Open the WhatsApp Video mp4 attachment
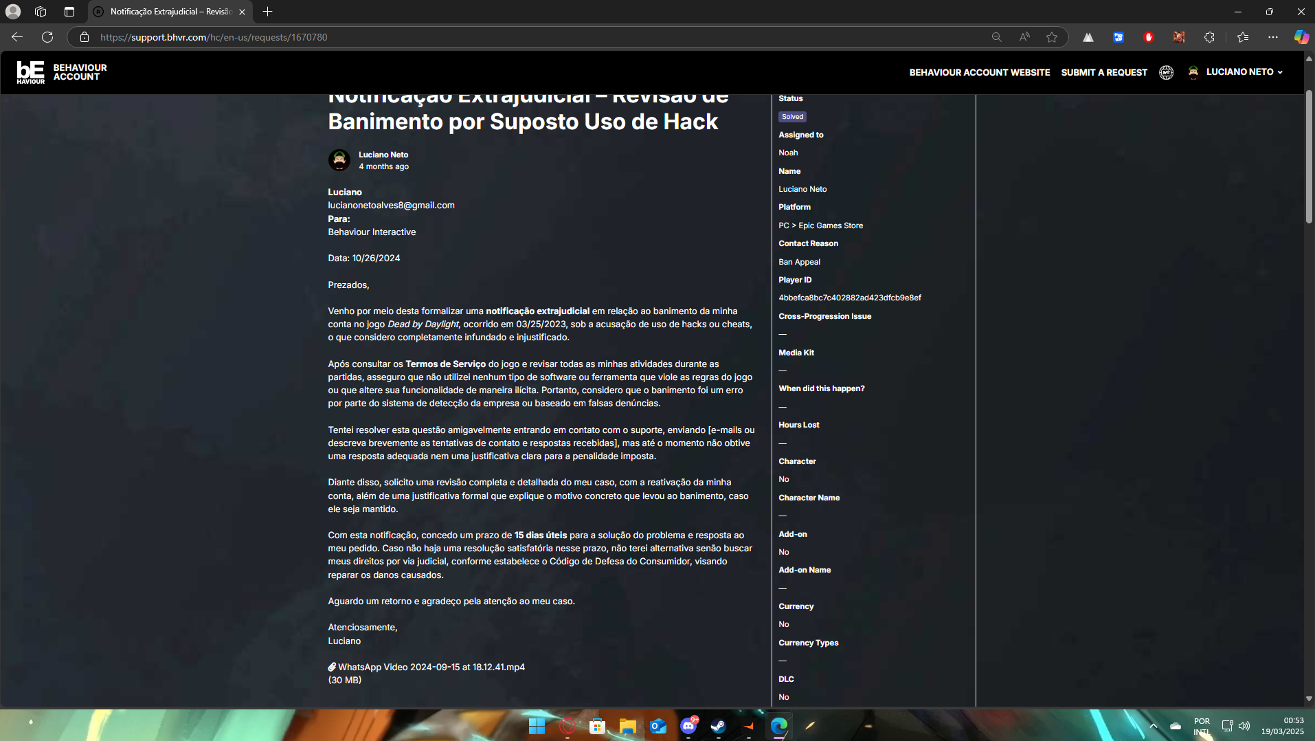Viewport: 1315px width, 741px height. pyautogui.click(x=431, y=667)
